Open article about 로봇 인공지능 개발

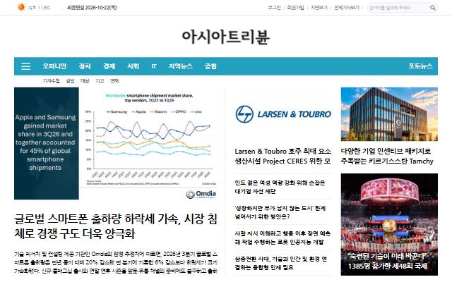(282, 238)
